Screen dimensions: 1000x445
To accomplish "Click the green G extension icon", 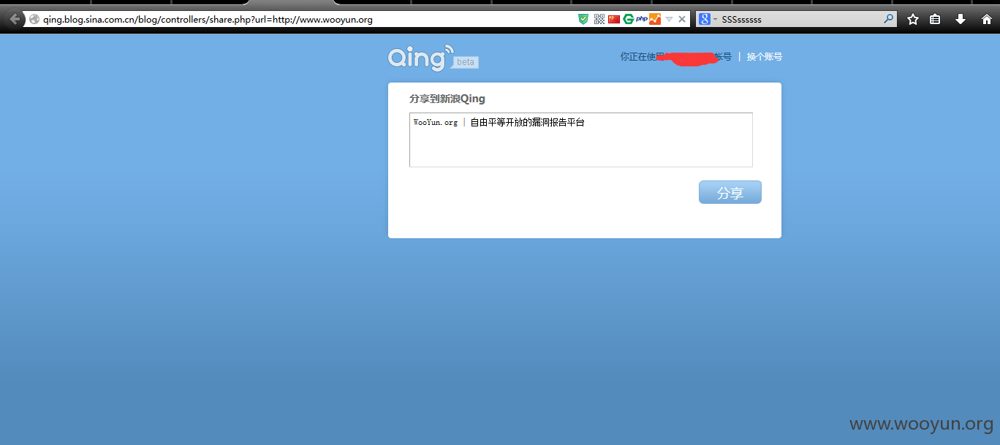I will click(628, 20).
